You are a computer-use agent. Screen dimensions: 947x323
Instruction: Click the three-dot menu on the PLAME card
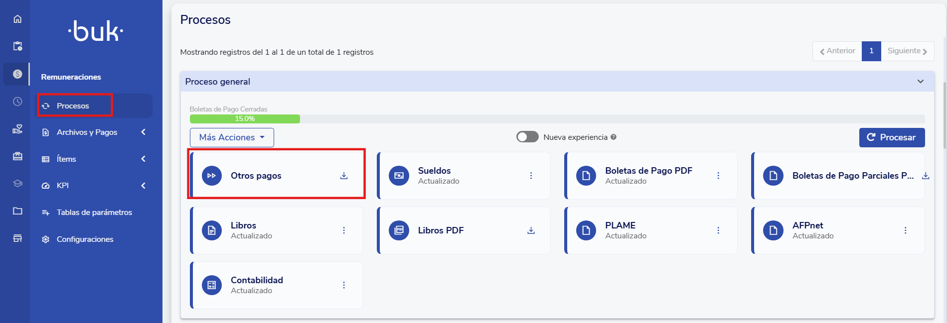[718, 230]
